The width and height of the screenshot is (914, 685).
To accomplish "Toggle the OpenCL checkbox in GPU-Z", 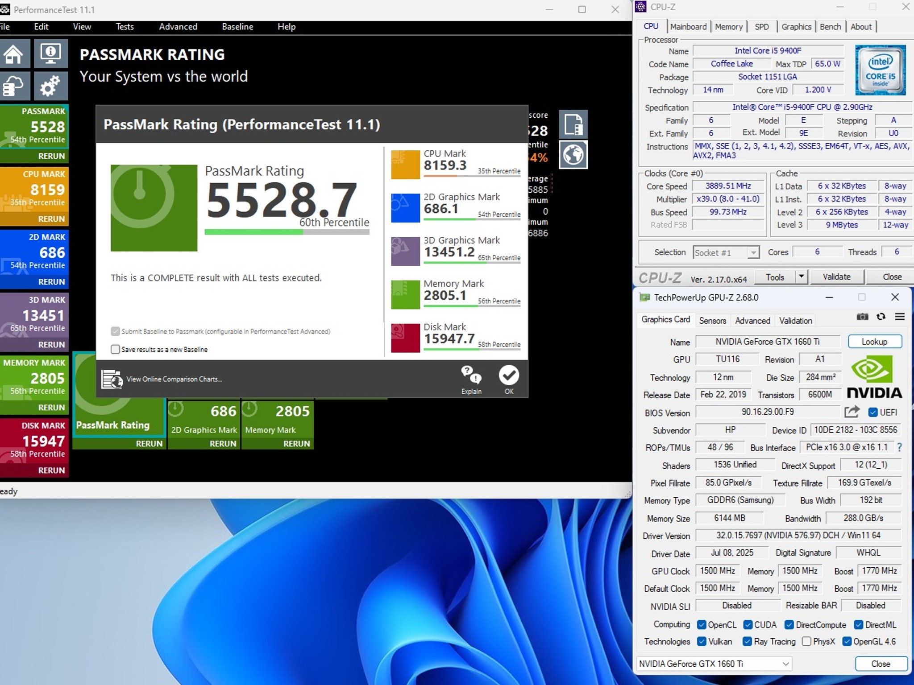I will point(702,625).
